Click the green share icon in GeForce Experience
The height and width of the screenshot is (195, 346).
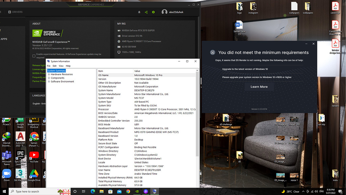146,12
